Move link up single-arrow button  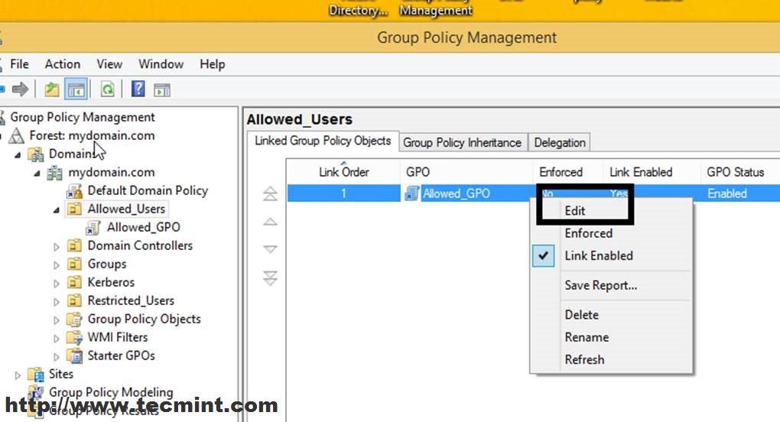click(x=270, y=222)
